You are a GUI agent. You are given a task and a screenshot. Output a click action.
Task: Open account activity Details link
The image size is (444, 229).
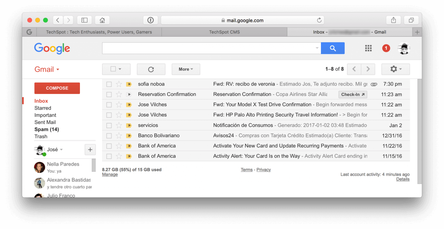403,179
